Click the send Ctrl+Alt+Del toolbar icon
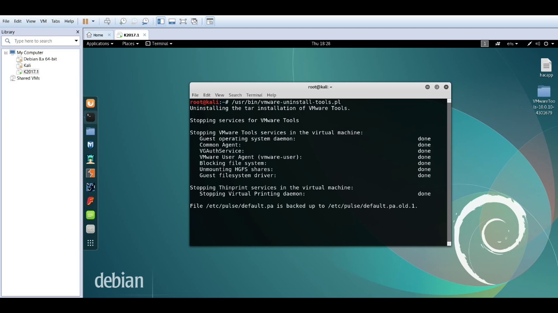Image resolution: width=558 pixels, height=313 pixels. pos(107,21)
